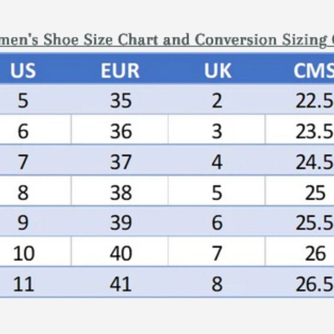The width and height of the screenshot is (334, 334).
Task: Click the CMS column header
Action: point(313,70)
